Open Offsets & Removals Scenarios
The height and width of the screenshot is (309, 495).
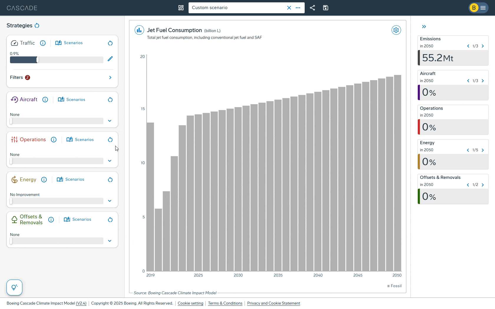(x=77, y=220)
